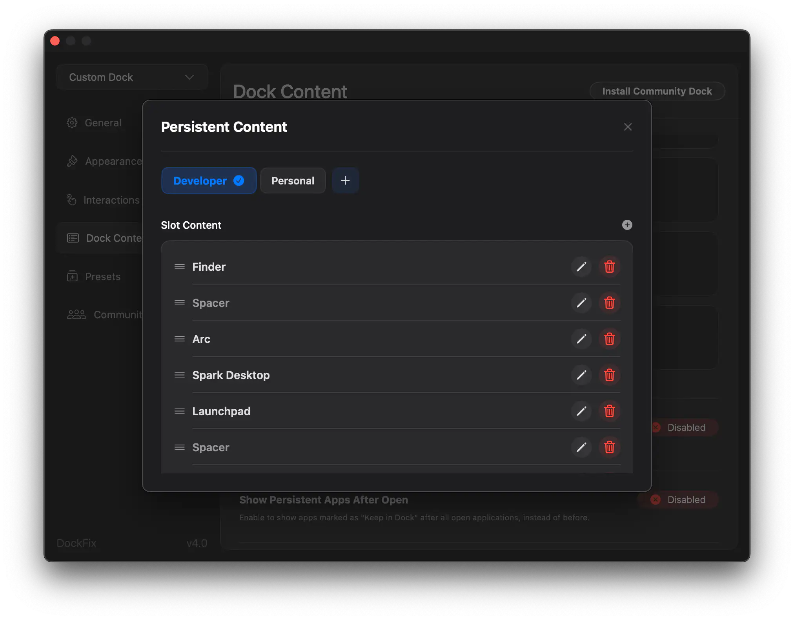Close the Persistent Content dialog
The width and height of the screenshot is (794, 620).
(x=627, y=127)
